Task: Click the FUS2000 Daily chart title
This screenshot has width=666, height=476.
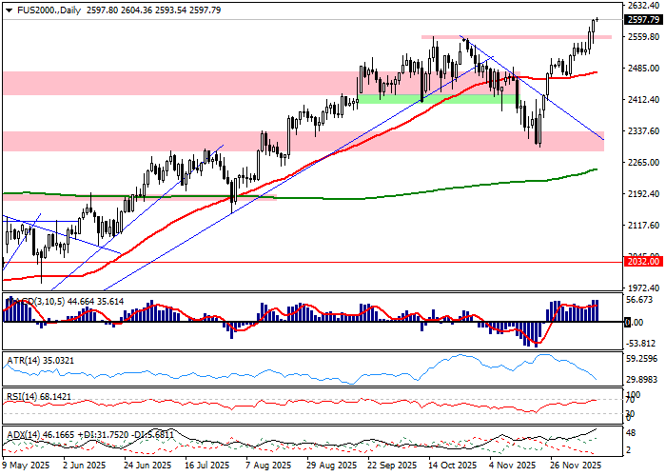Action: (x=42, y=9)
